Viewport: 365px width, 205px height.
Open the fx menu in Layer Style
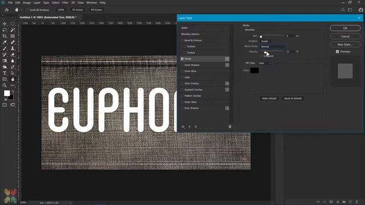[183, 126]
